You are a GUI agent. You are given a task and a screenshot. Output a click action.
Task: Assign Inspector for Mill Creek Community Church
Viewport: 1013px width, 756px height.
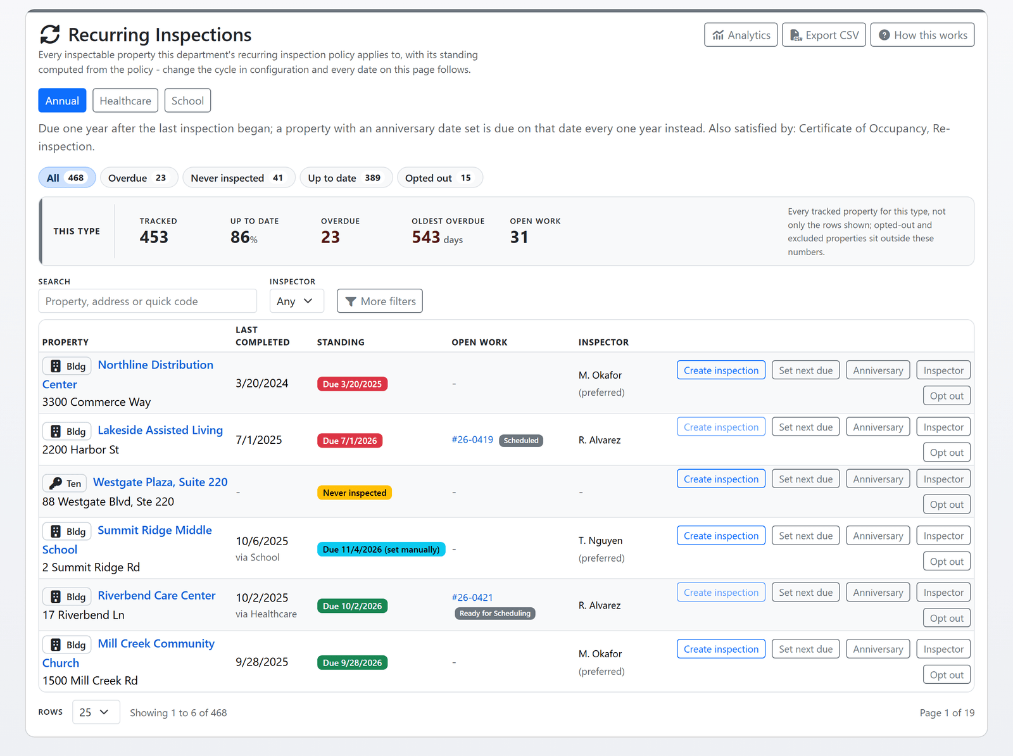(943, 649)
